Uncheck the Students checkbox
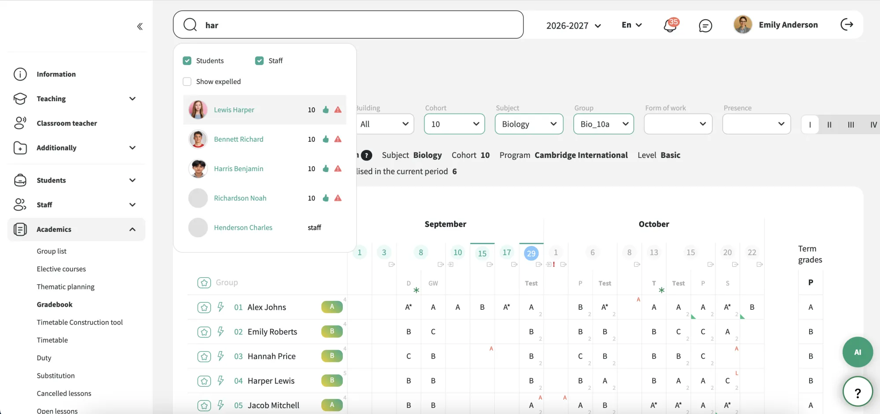880x414 pixels. pos(187,61)
